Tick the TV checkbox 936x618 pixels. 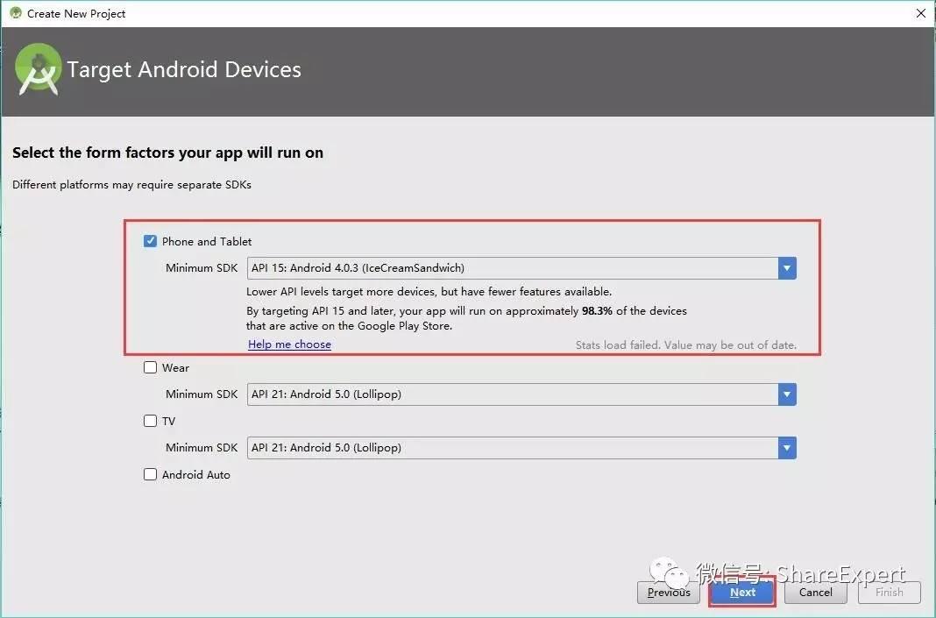151,421
